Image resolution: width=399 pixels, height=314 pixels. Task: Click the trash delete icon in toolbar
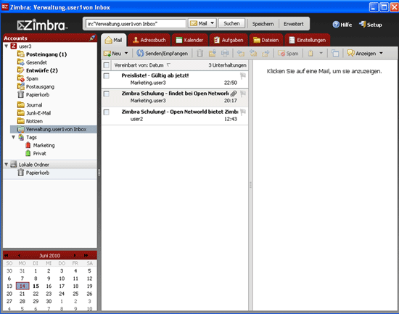click(x=199, y=53)
